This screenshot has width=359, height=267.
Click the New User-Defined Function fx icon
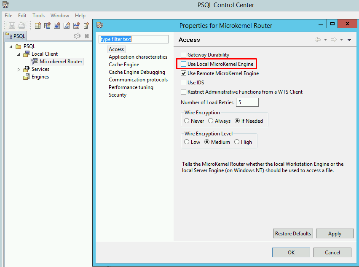(x=67, y=25)
